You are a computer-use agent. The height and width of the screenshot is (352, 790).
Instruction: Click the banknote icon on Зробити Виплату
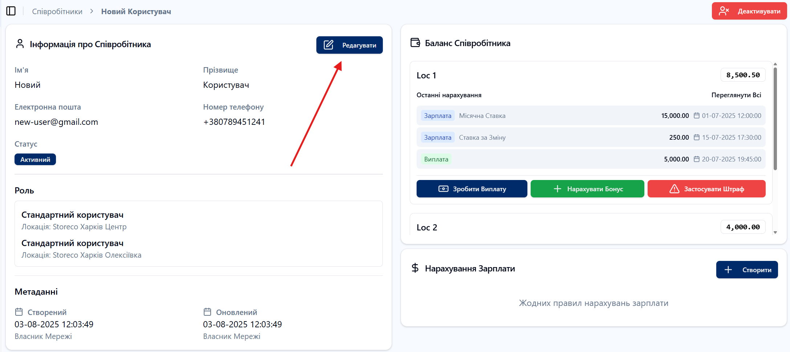pos(443,189)
